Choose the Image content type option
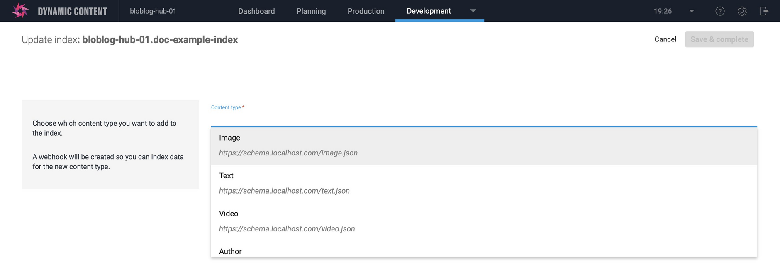Image resolution: width=780 pixels, height=272 pixels. pos(483,146)
